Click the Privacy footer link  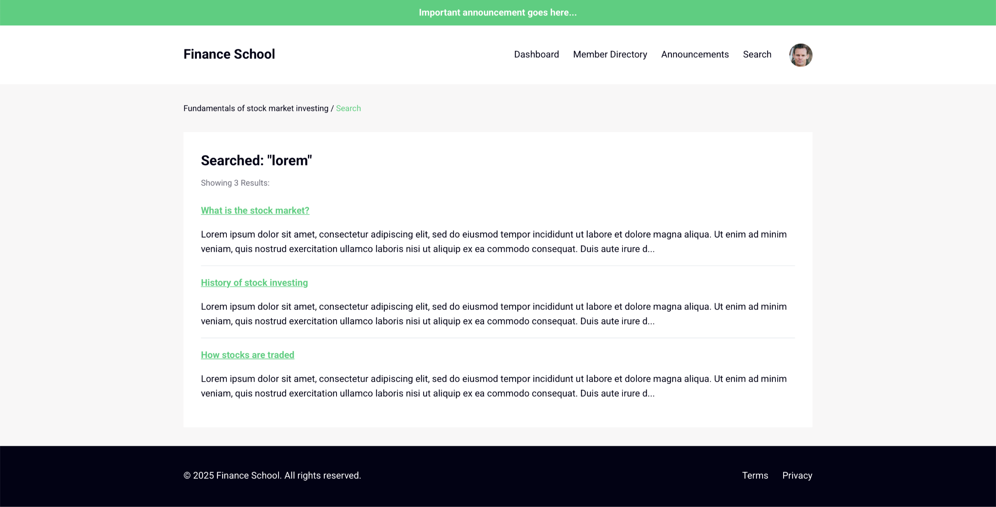click(x=797, y=475)
